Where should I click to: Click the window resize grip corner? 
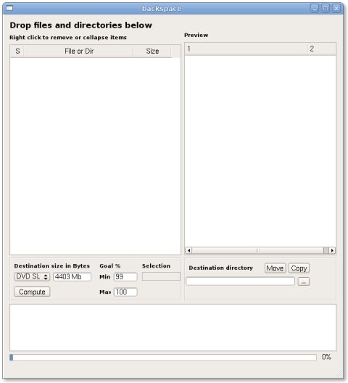point(339,374)
